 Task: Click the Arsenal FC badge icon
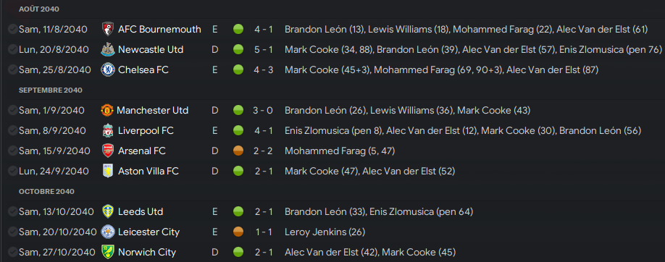tap(108, 151)
